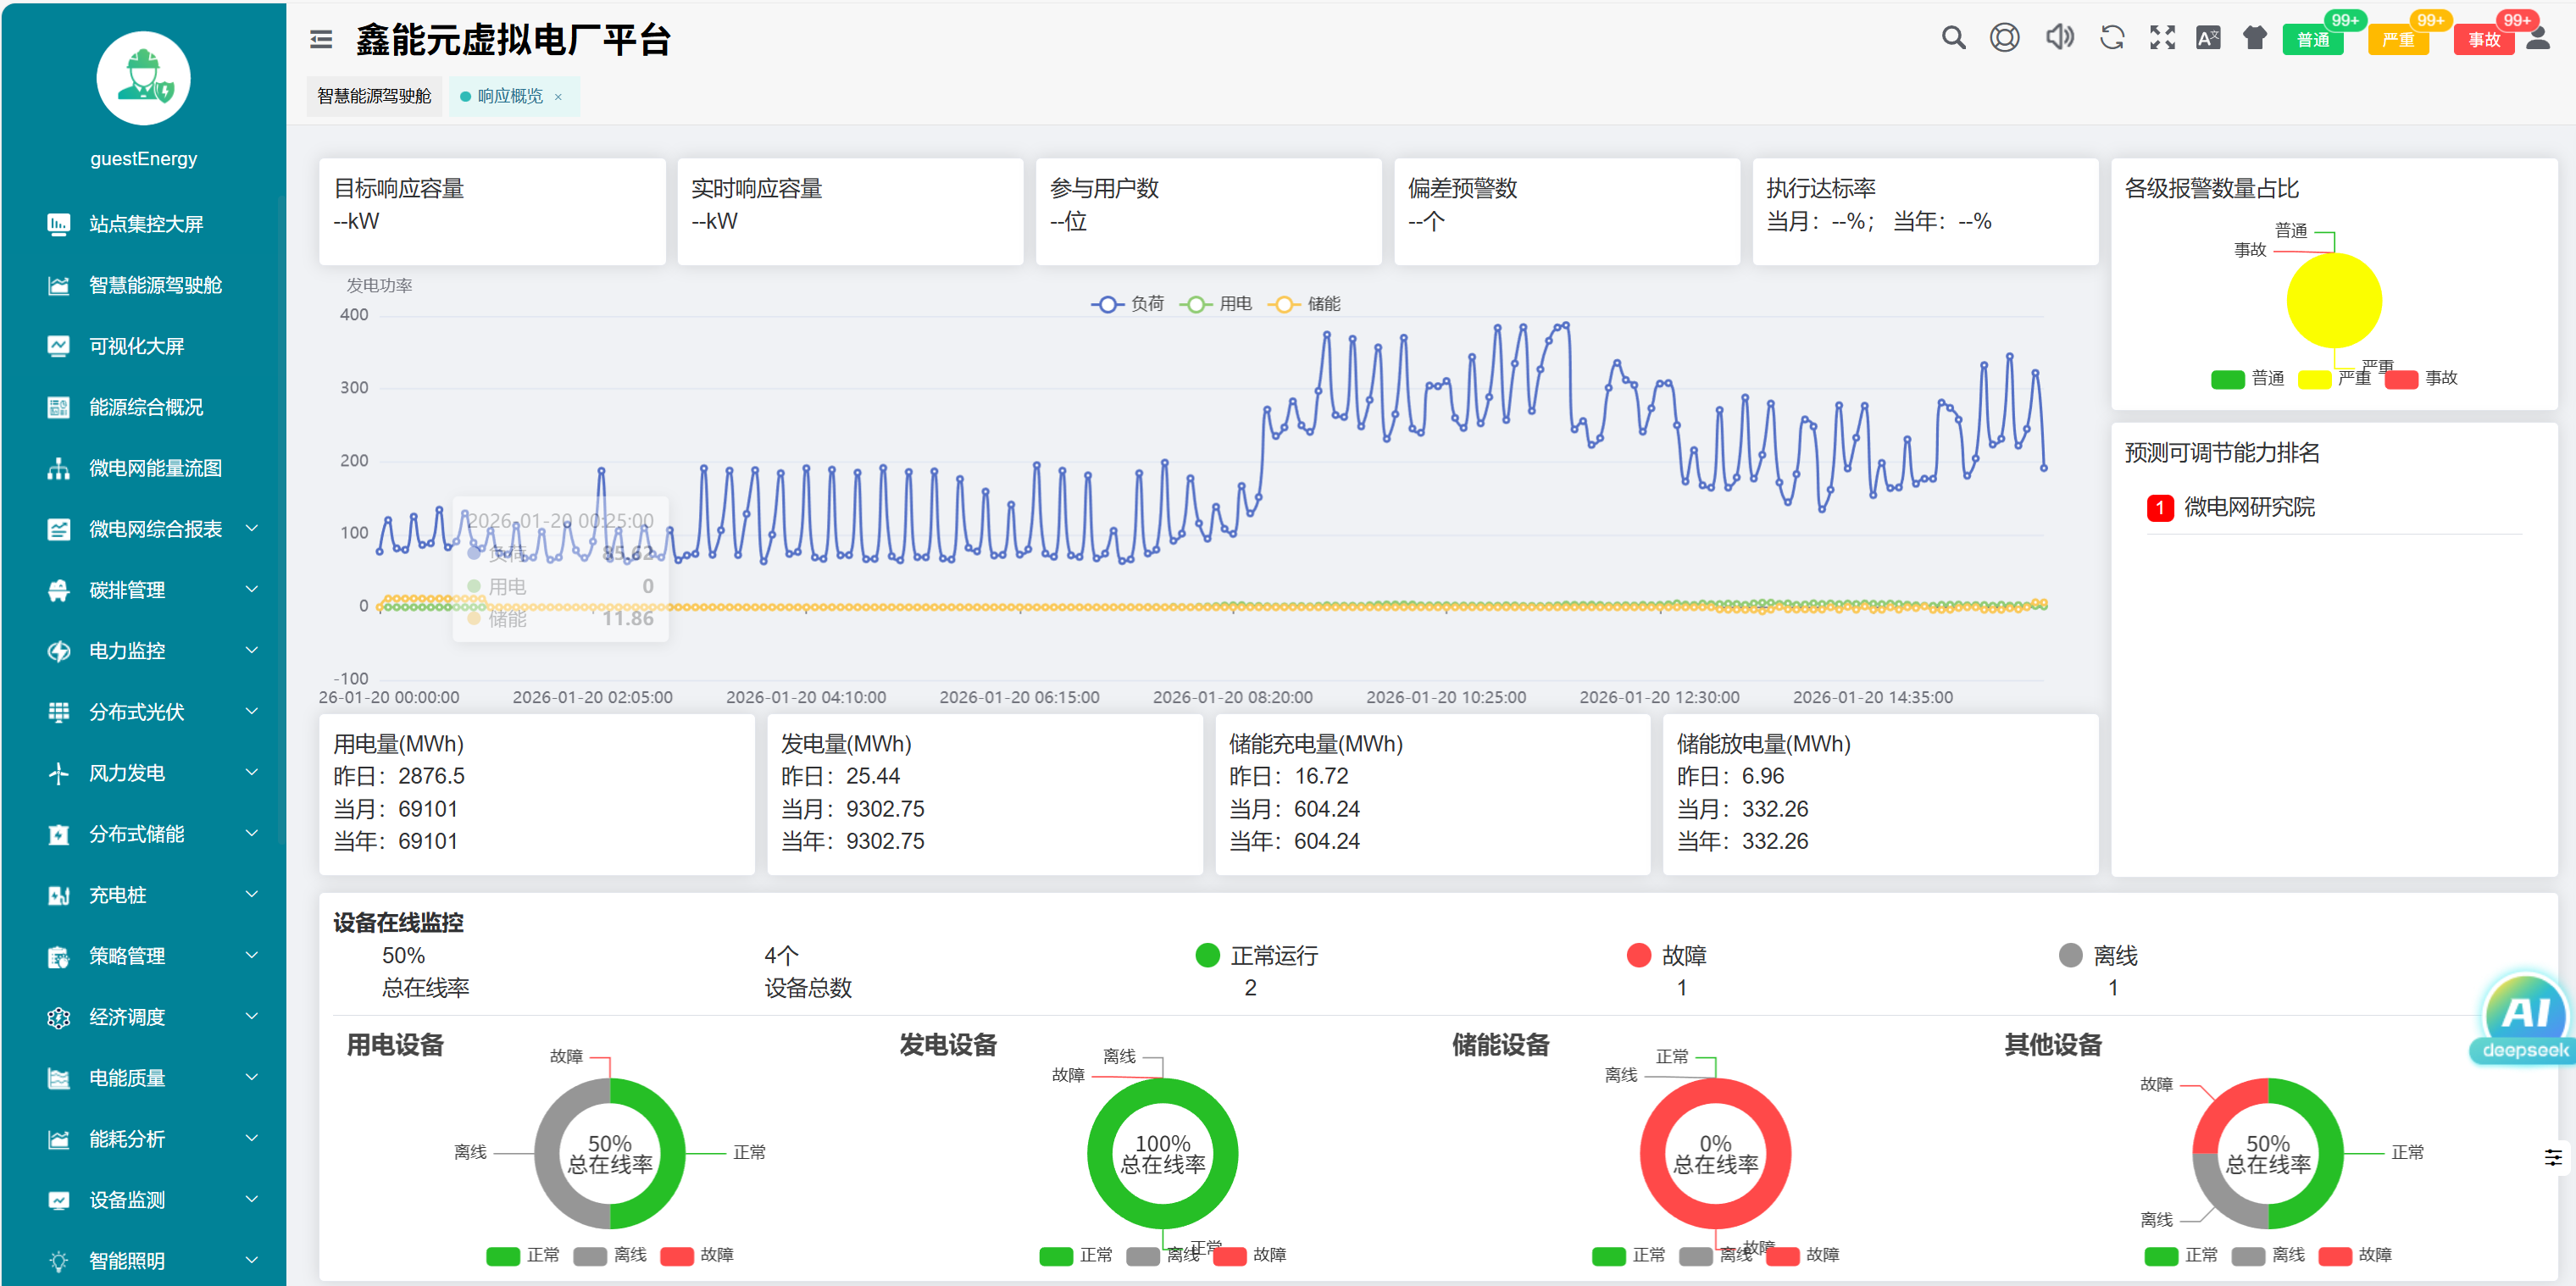Screen dimensions: 2576x1286
Task: Open the user profile avatar icon
Action: pos(2538,38)
